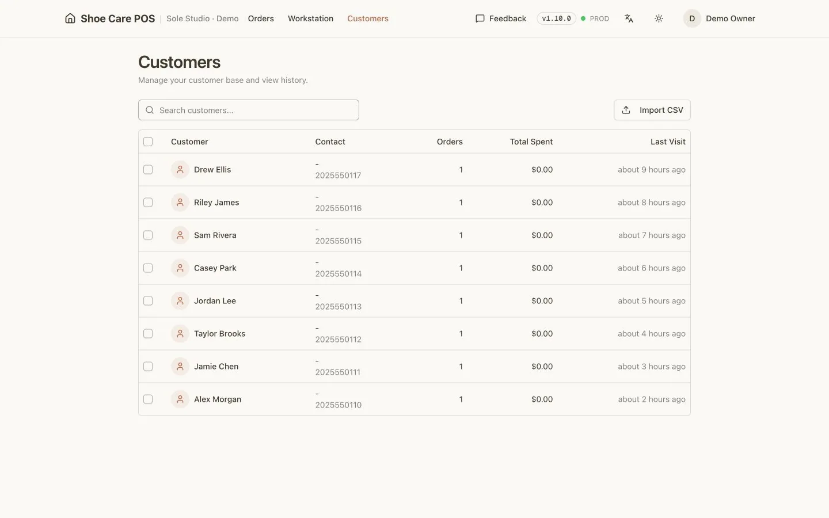This screenshot has height=518, width=829.
Task: Click the 'about 5 hours ago' cell
Action: click(x=652, y=301)
